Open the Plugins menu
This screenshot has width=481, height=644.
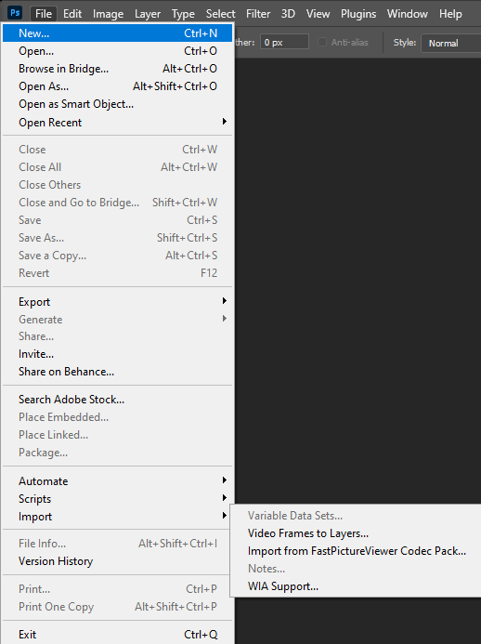(358, 14)
